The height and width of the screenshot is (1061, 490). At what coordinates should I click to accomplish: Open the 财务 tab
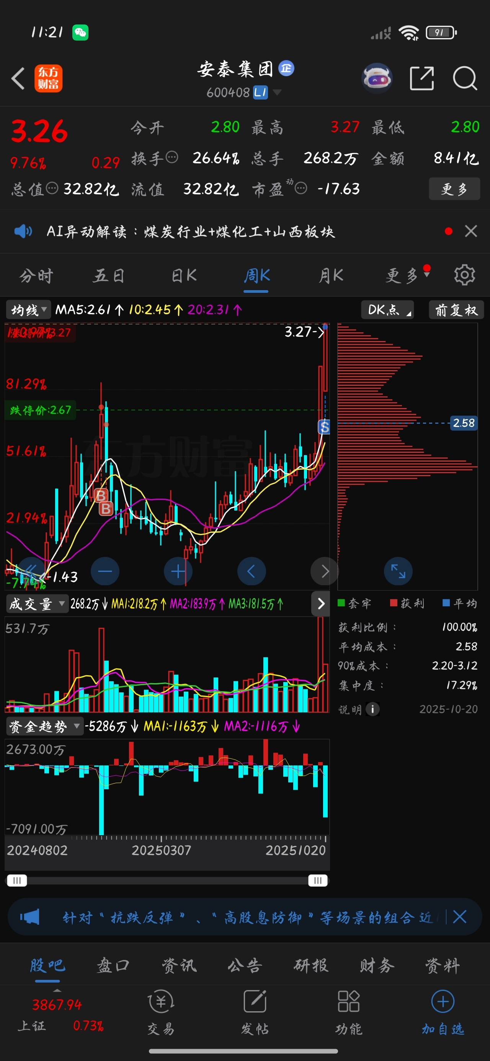coord(377,965)
